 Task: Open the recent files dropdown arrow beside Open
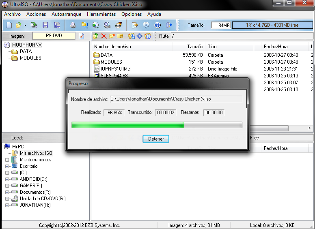25,25
